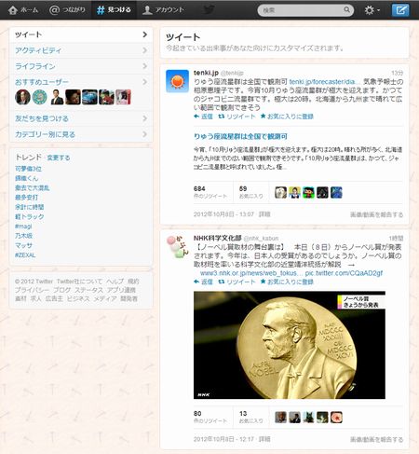Open the compose new tweet button
Screen dimensions: 419x454
coord(400,10)
